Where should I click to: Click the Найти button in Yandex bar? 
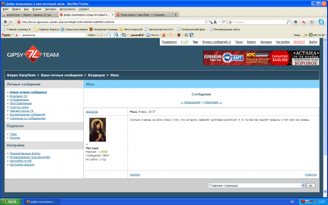(x=92, y=35)
